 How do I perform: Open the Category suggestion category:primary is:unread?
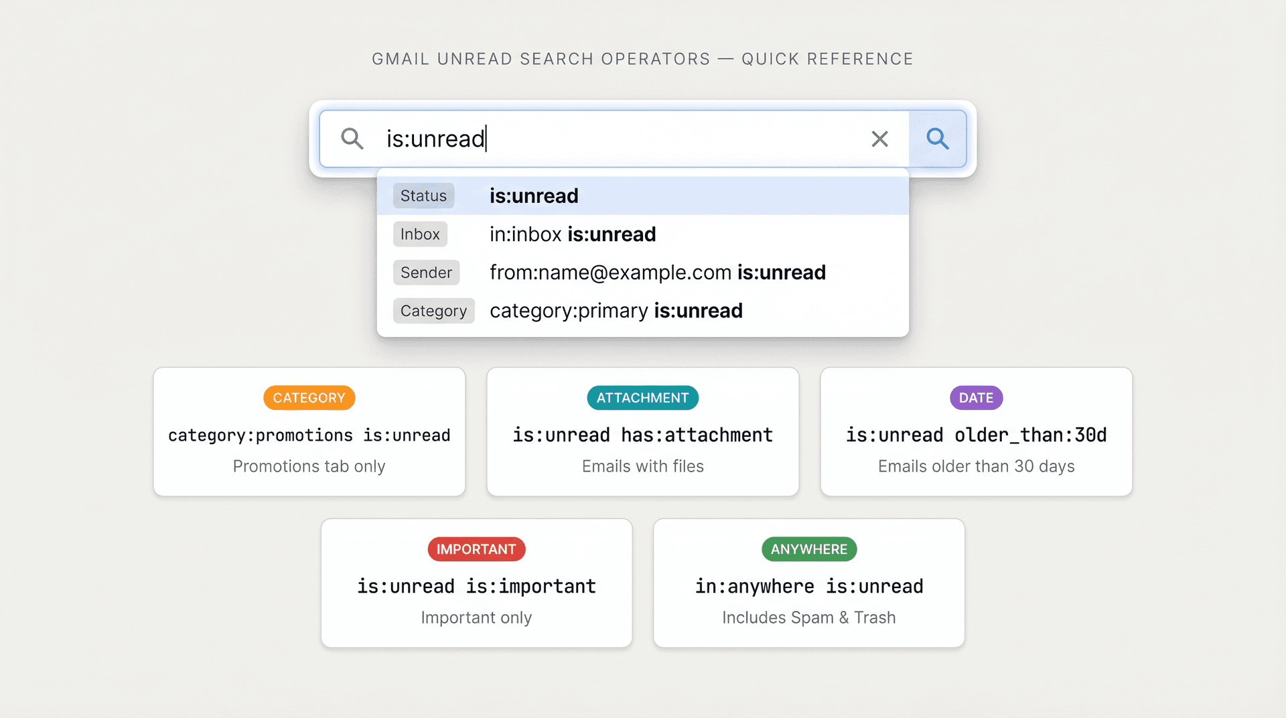point(616,310)
